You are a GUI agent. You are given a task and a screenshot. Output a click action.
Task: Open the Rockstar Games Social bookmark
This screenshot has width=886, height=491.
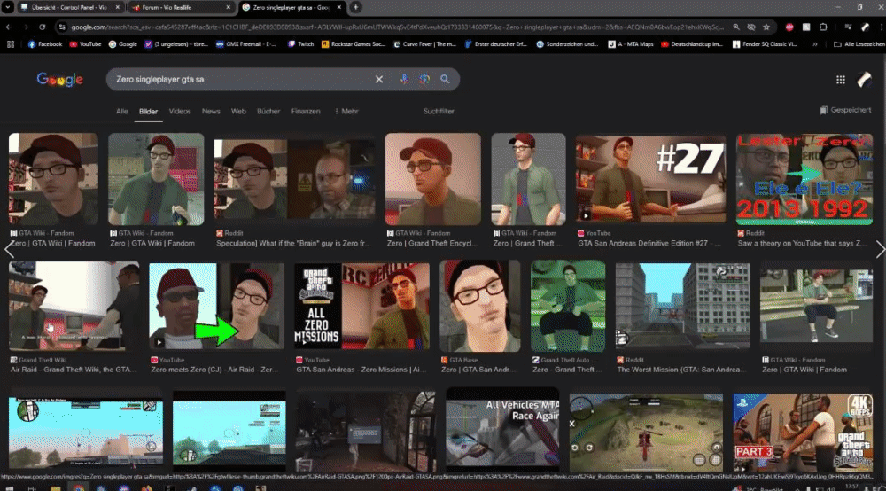354,44
